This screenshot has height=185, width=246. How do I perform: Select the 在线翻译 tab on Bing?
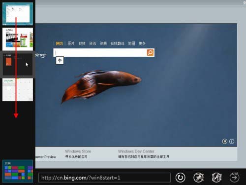pos(118,43)
